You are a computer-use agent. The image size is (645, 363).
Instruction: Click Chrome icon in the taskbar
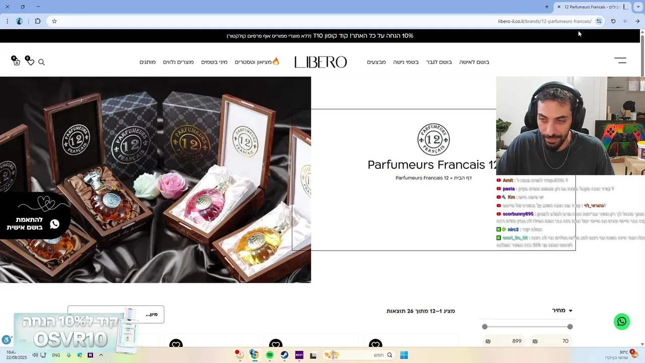click(x=254, y=355)
